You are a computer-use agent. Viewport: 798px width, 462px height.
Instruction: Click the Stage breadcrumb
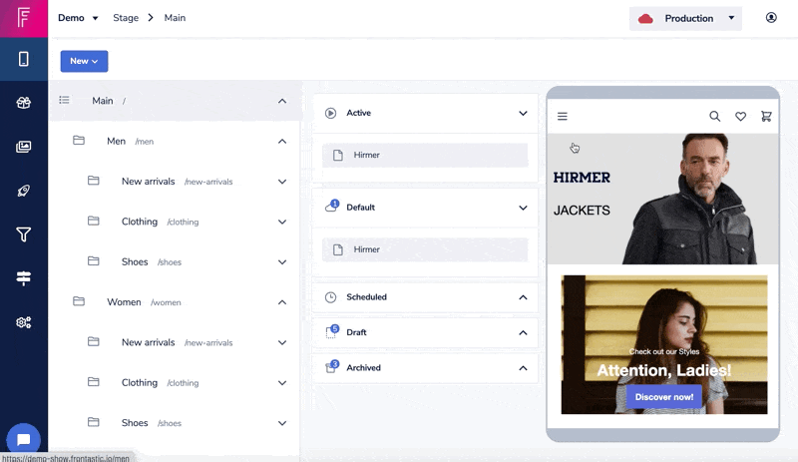[x=126, y=18]
